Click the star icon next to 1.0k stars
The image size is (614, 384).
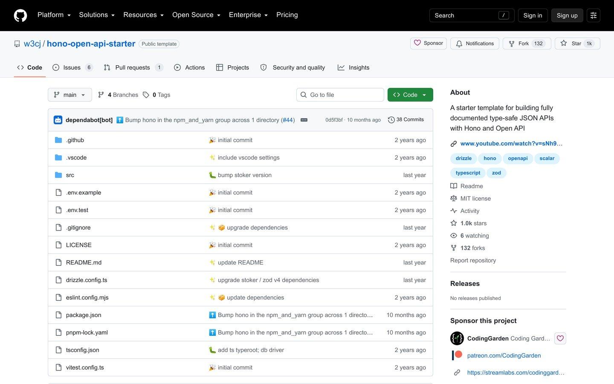tap(454, 223)
